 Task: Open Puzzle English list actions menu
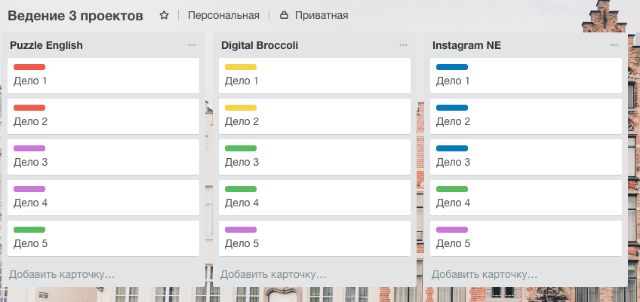coord(192,45)
